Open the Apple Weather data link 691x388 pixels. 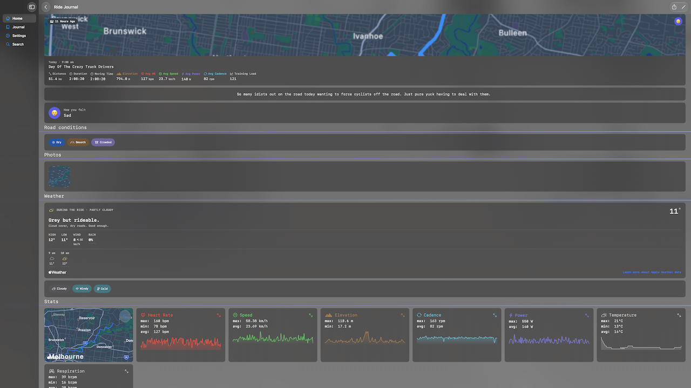pyautogui.click(x=652, y=273)
